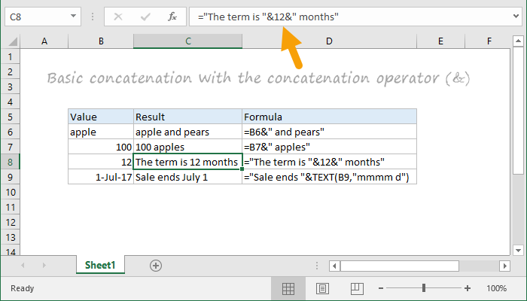
Task: Click the Enter checkmark in formula bar
Action: coord(145,16)
